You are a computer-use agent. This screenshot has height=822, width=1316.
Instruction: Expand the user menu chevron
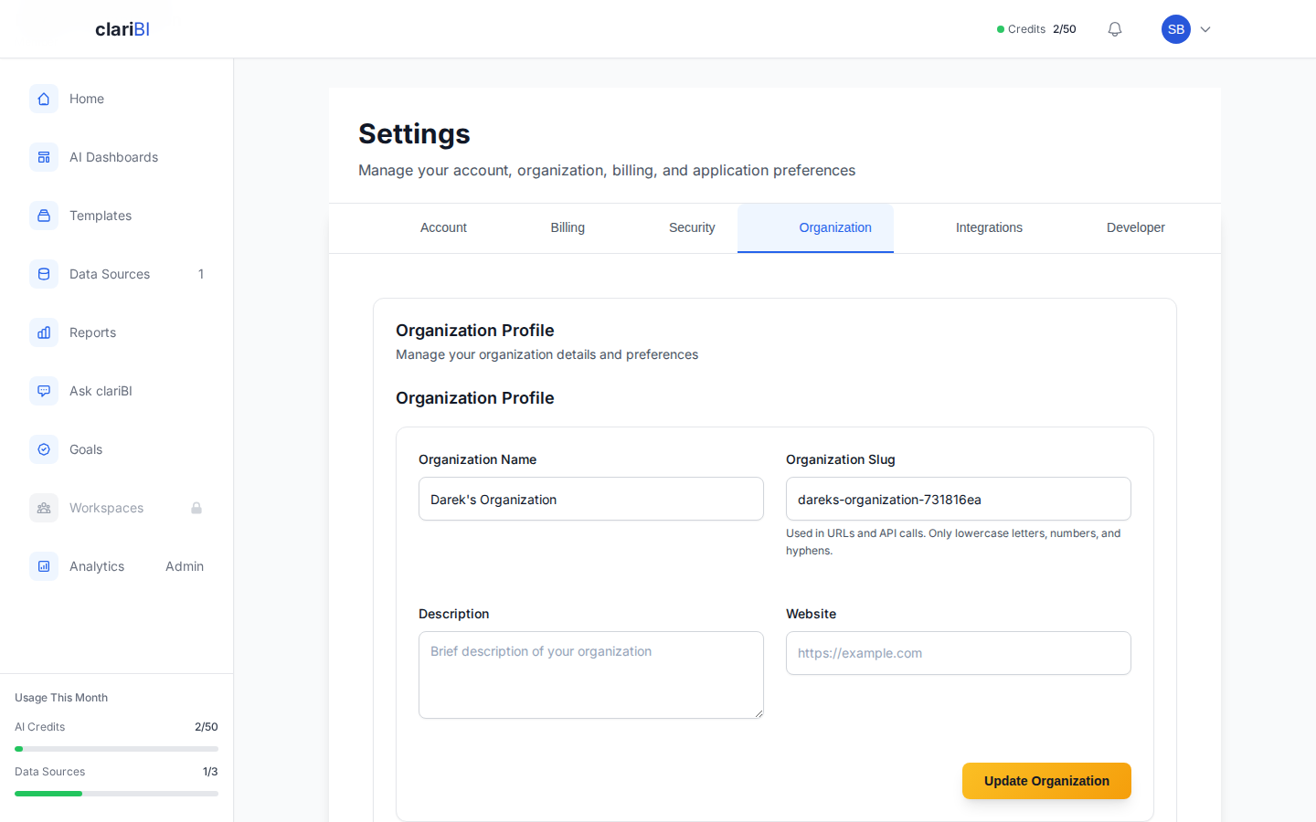(x=1205, y=29)
